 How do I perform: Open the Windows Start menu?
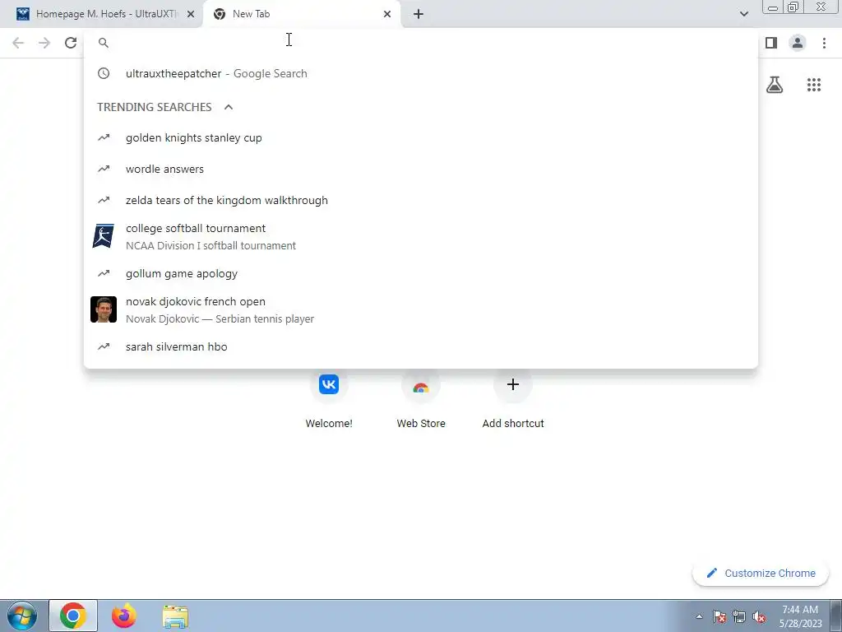pyautogui.click(x=21, y=616)
